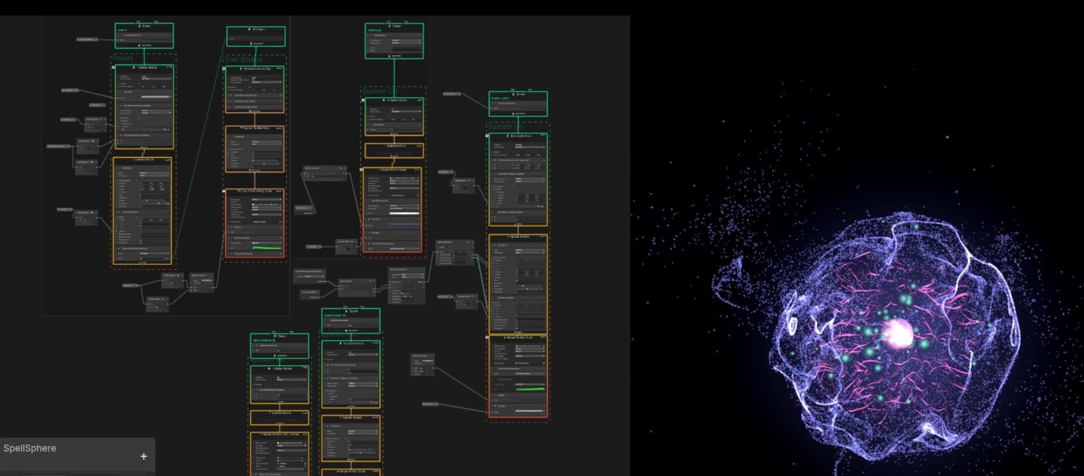
Task: Select the System (3) group label
Action: [379, 91]
